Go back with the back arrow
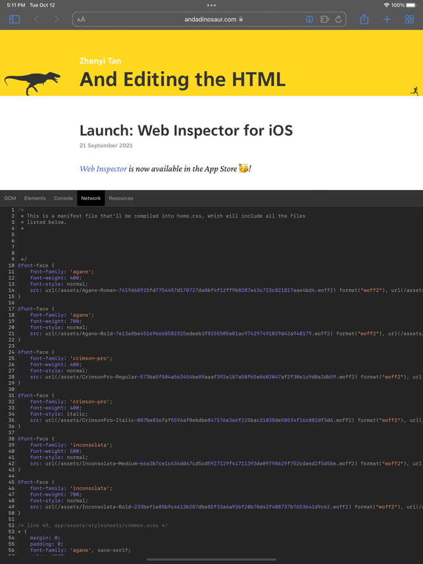 (x=36, y=19)
